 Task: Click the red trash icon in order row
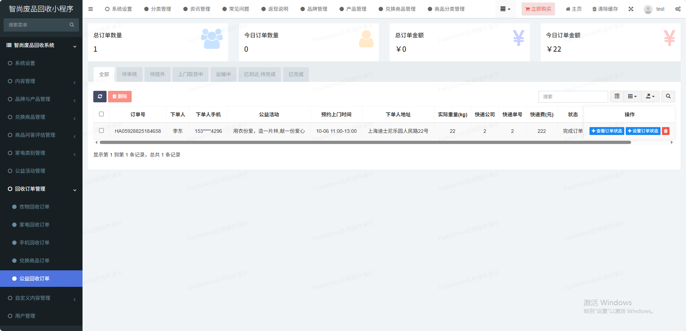tap(666, 131)
